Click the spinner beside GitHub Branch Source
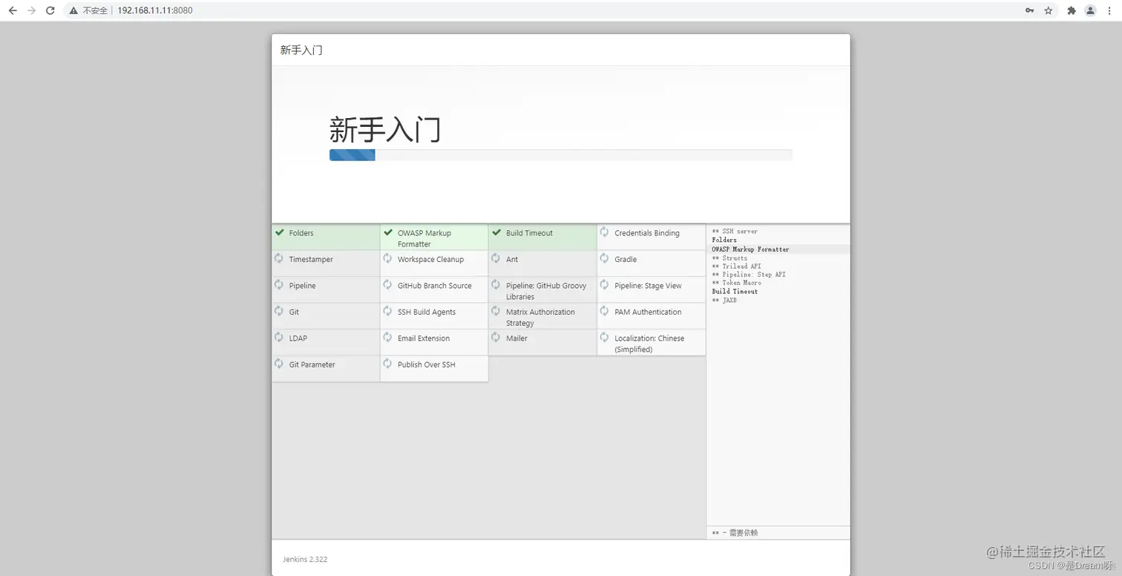The width and height of the screenshot is (1122, 576). click(387, 285)
